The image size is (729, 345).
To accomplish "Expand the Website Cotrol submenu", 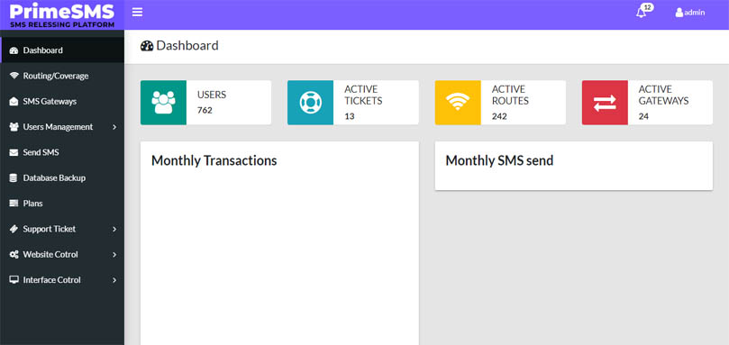I will coord(62,255).
